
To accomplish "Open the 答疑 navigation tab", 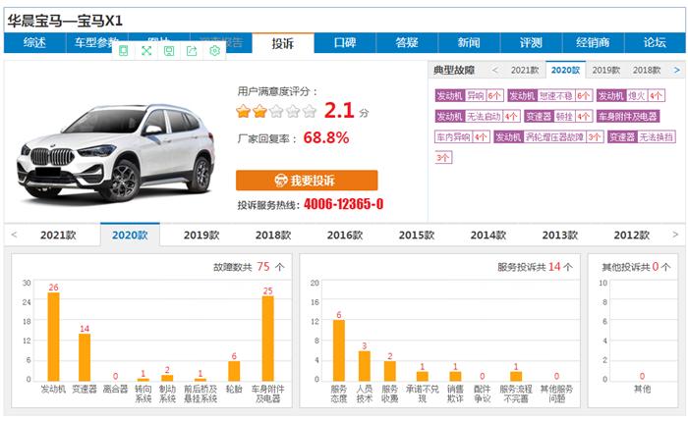I will (407, 42).
